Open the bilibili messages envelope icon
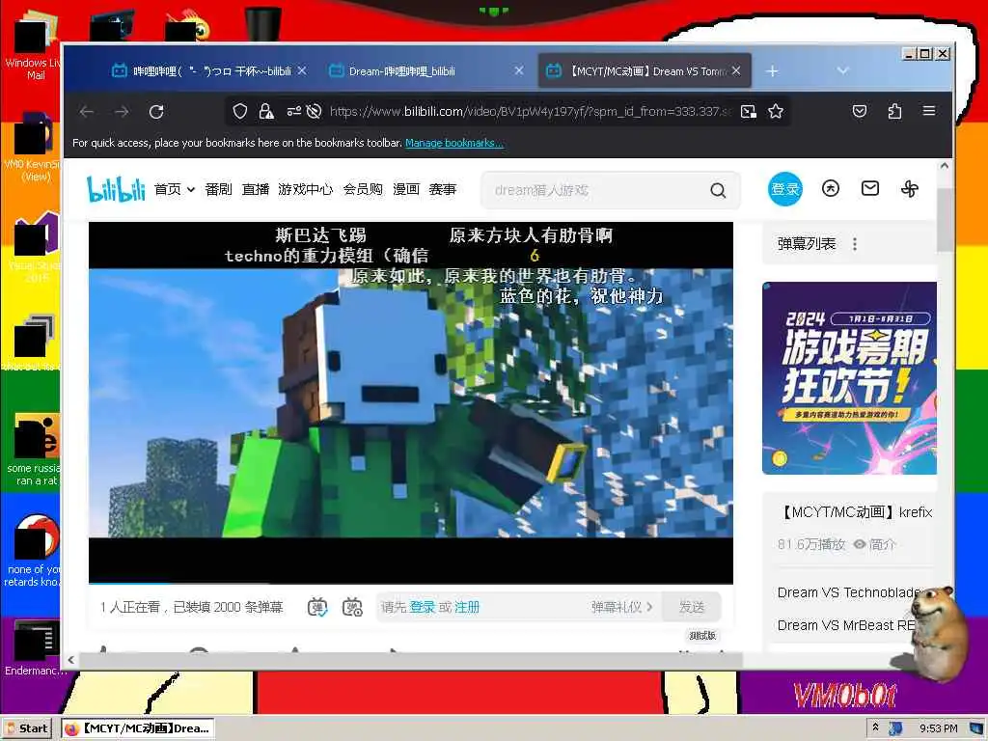The width and height of the screenshot is (988, 741). coord(870,188)
